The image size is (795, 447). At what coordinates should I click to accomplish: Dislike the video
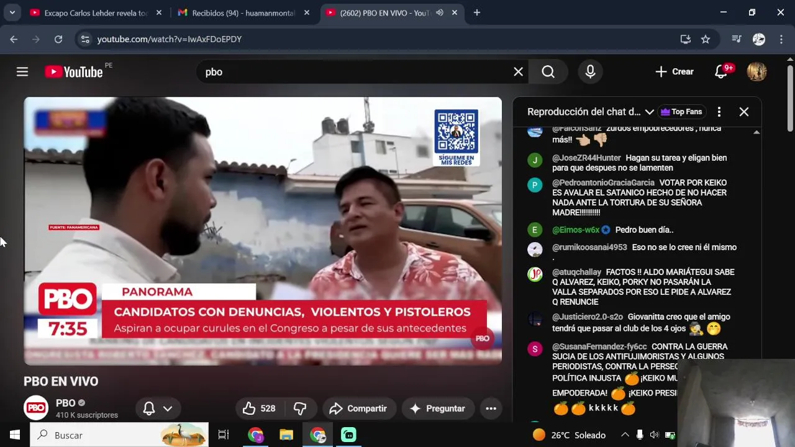[x=301, y=409]
